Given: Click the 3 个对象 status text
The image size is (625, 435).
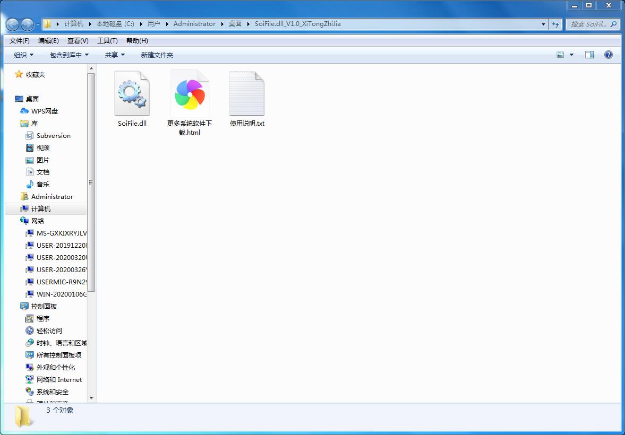Looking at the screenshot, I should coord(60,410).
